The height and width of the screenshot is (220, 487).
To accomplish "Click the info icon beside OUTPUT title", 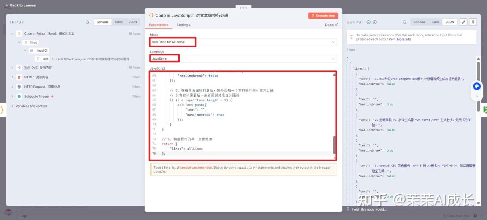I will tap(375, 22).
